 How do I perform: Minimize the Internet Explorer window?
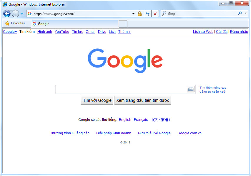tap(223, 3)
